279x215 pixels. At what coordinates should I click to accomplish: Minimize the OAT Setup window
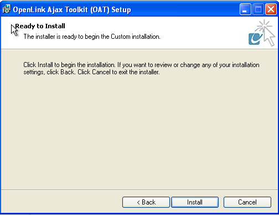(x=245, y=9)
